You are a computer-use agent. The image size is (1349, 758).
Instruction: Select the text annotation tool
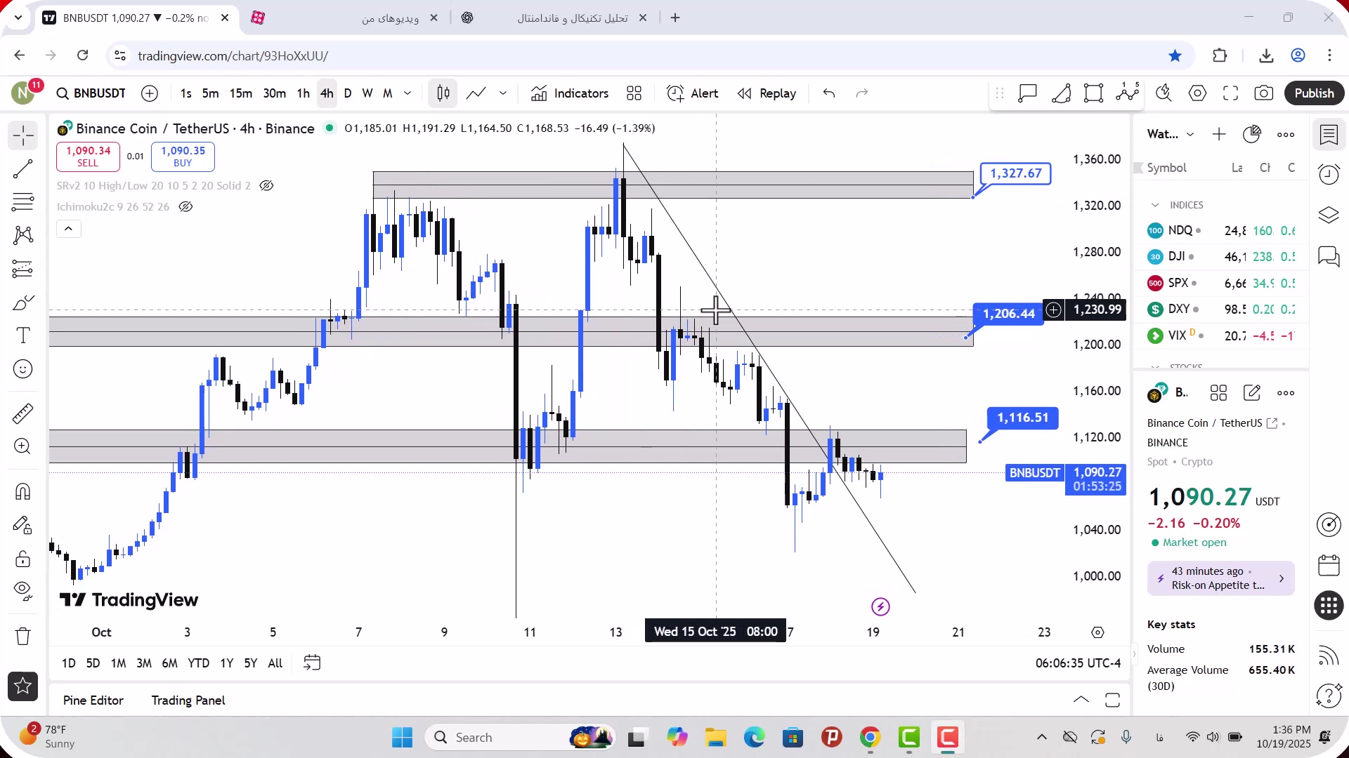23,335
